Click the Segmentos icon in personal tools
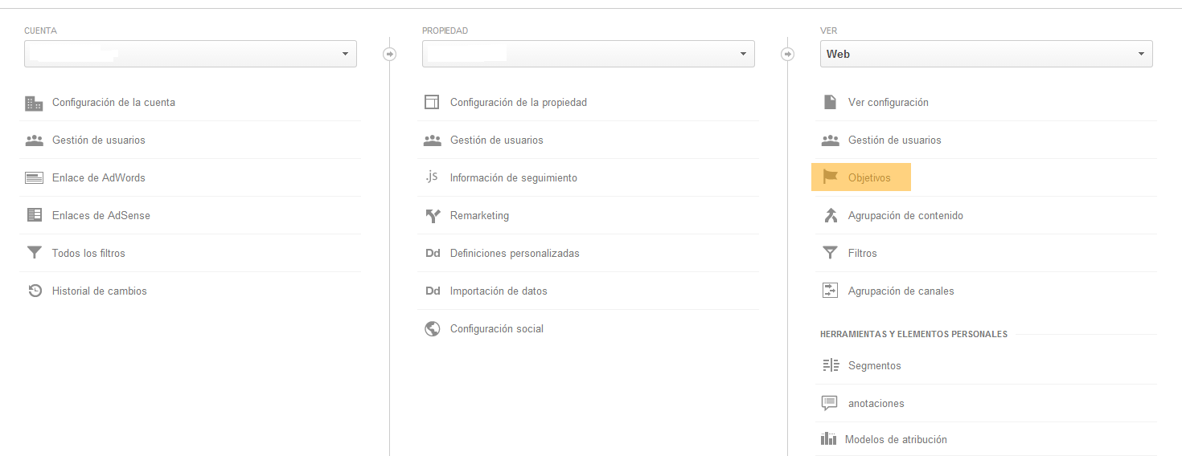The image size is (1182, 456). pyautogui.click(x=831, y=365)
